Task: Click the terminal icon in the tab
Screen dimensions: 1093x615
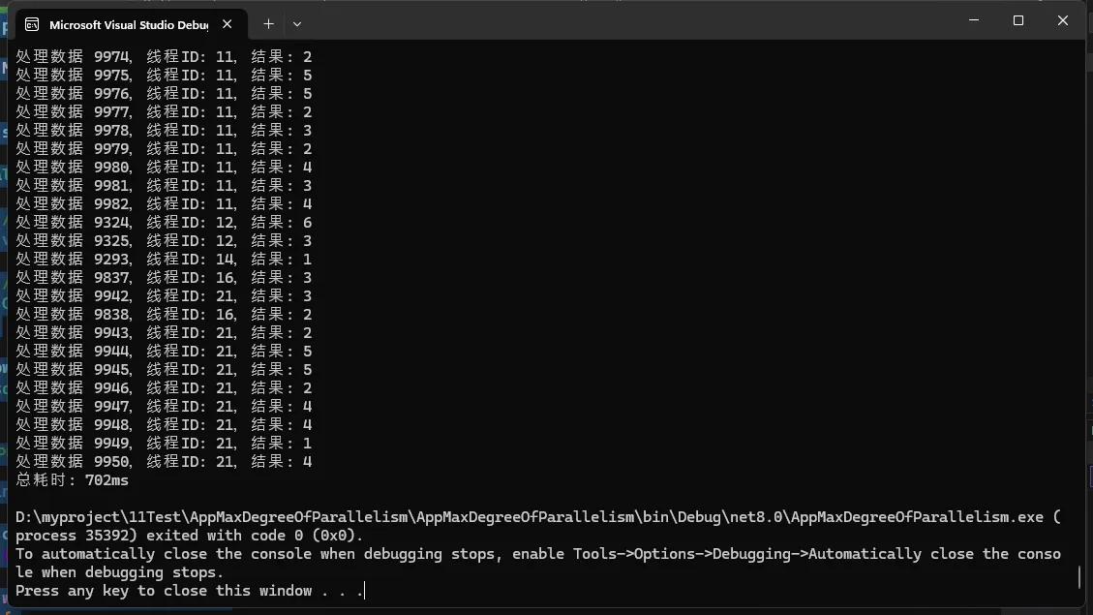Action: point(31,24)
